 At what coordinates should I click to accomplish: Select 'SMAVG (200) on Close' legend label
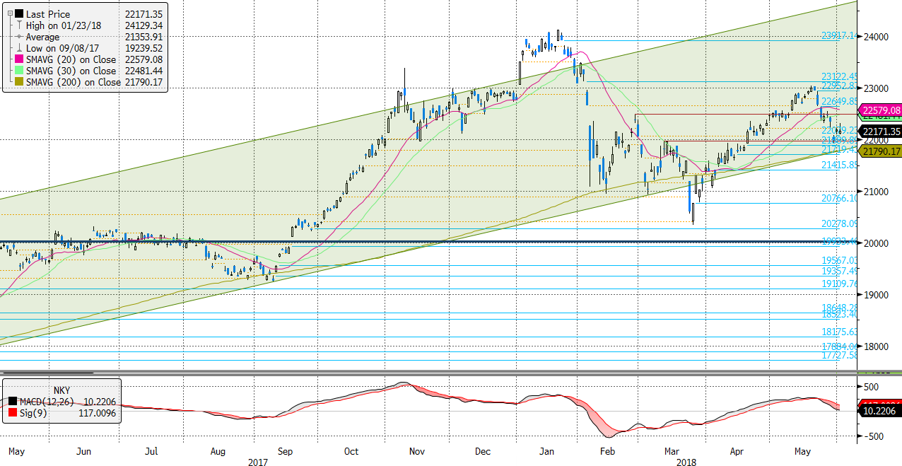[74, 82]
